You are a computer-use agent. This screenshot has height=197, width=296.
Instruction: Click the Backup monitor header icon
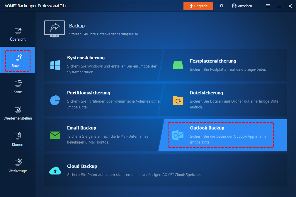(55, 29)
